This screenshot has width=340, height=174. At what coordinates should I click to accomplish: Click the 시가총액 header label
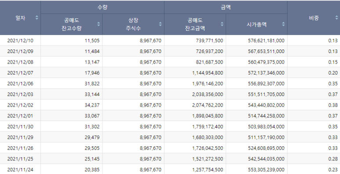point(256,24)
